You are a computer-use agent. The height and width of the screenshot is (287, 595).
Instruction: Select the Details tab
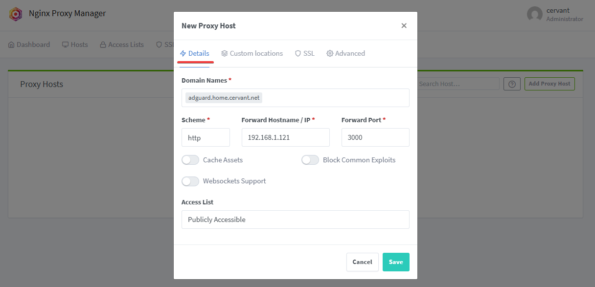pos(195,54)
